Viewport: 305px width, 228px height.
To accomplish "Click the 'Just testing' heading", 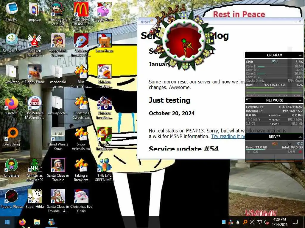I will click(169, 100).
